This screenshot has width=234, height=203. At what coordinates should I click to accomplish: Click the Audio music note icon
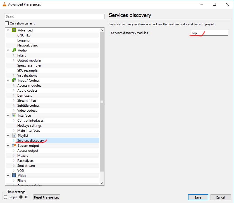coord(14,50)
